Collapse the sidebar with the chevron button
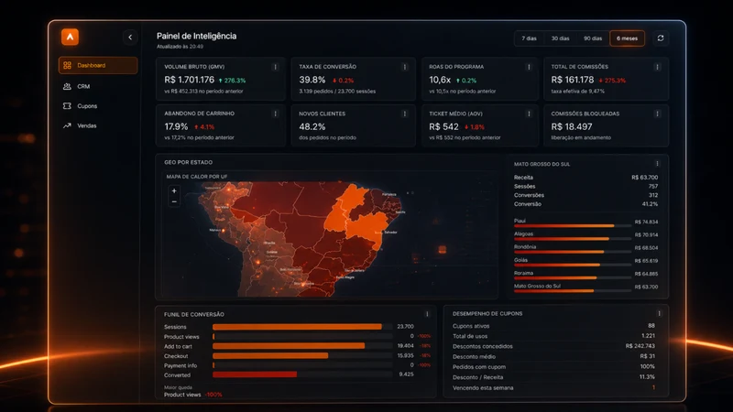Screen dimensions: 733x412 tap(130, 38)
